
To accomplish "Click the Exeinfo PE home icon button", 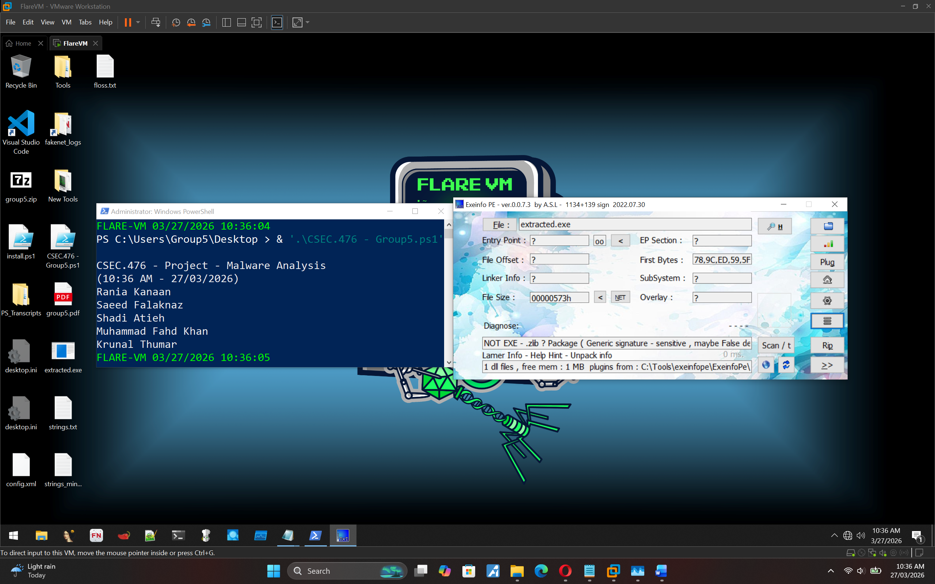I will [827, 280].
